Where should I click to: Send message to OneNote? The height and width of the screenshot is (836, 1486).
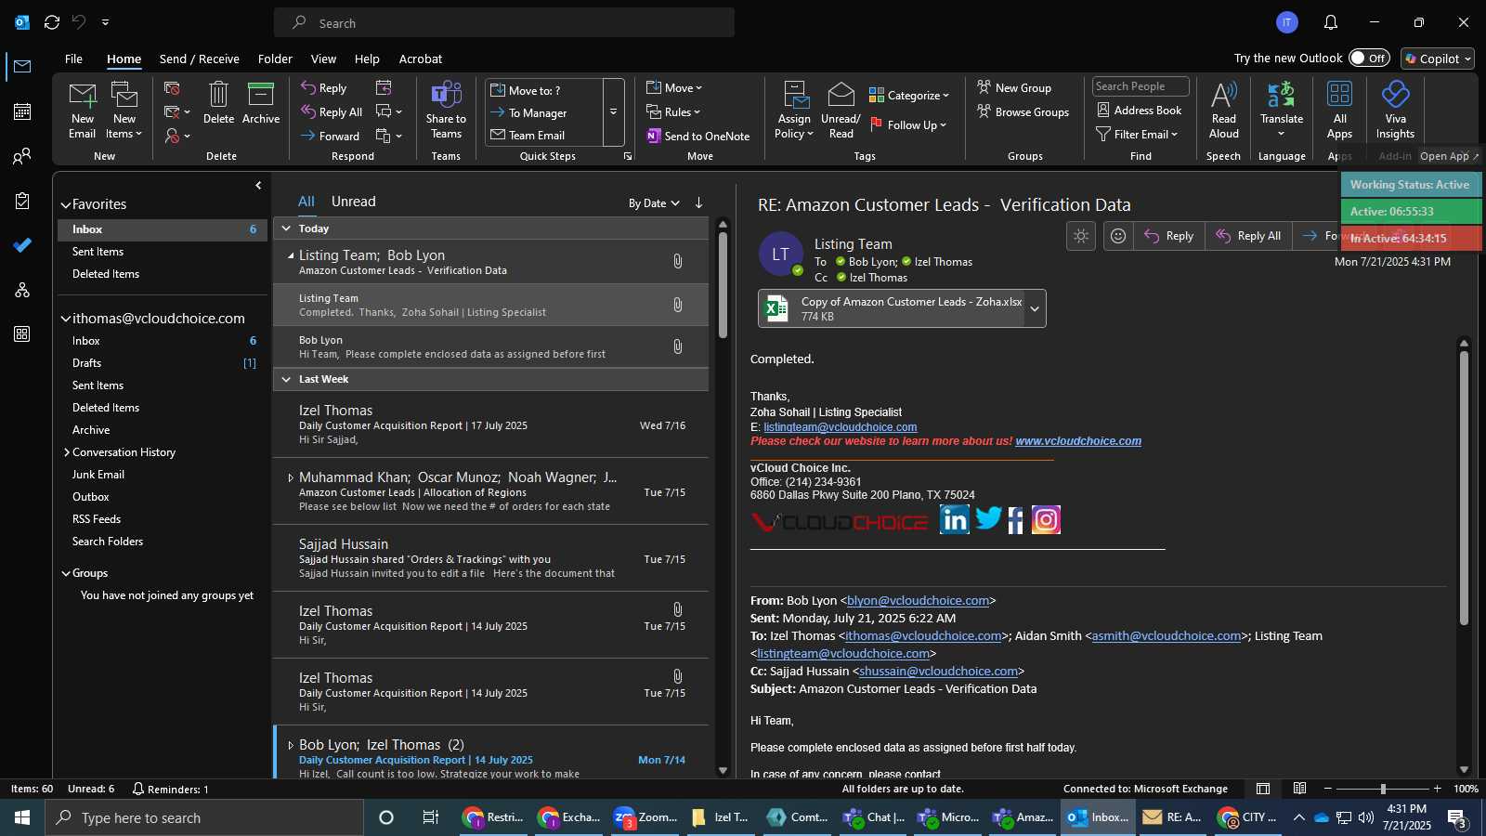pos(698,136)
